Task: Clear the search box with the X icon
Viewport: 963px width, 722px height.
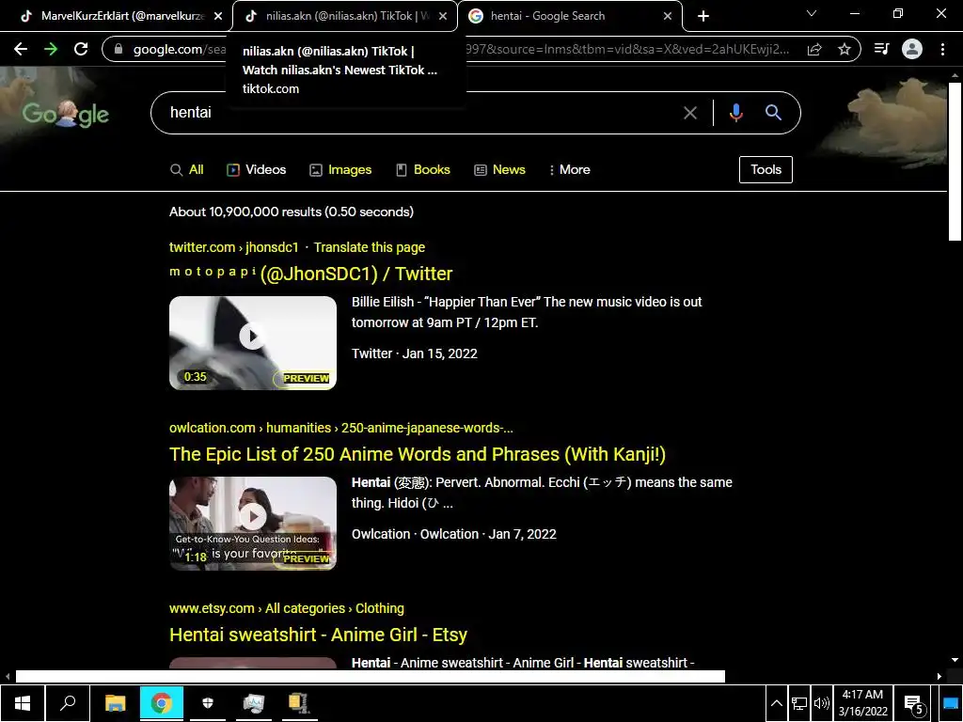Action: tap(690, 113)
